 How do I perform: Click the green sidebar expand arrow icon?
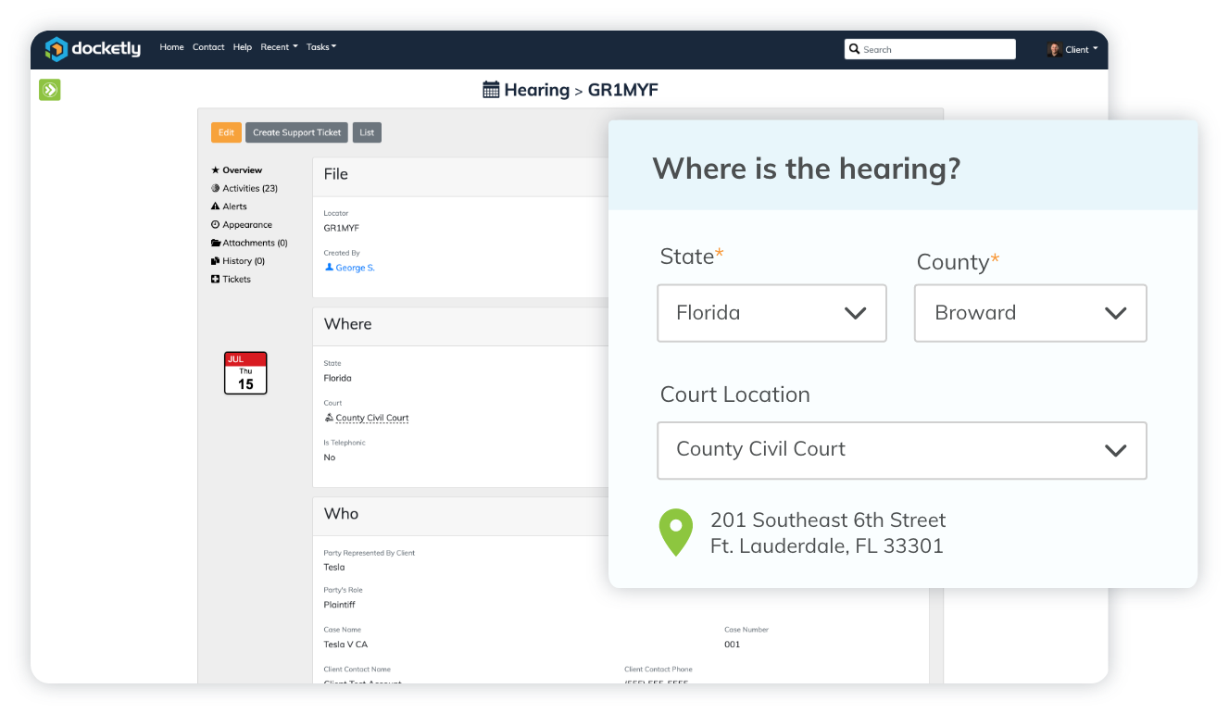pos(49,90)
